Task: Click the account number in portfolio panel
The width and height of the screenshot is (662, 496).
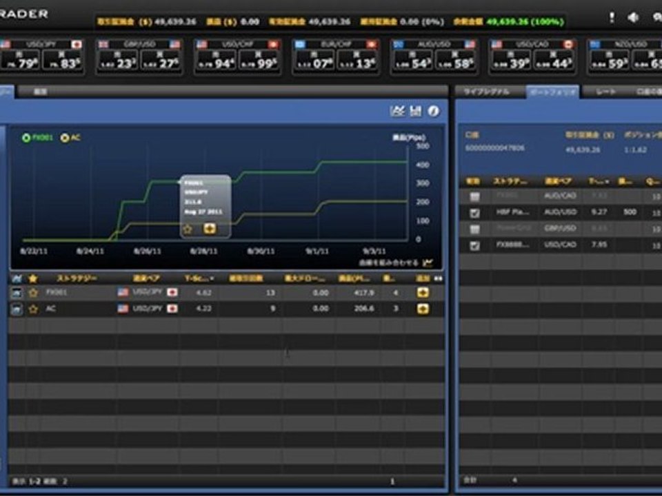Action: tap(495, 148)
